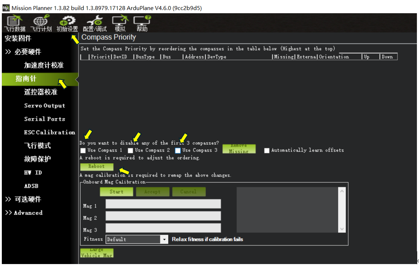
Task: Open the Fitness Default dropdown
Action: [x=164, y=239]
